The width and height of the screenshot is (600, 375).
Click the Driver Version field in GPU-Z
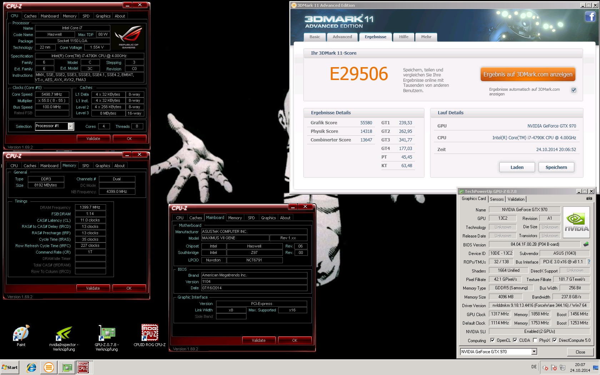[539, 305]
